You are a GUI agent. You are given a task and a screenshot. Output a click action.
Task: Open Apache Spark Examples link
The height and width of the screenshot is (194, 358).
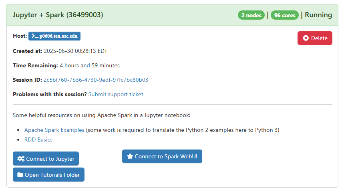coord(54,130)
